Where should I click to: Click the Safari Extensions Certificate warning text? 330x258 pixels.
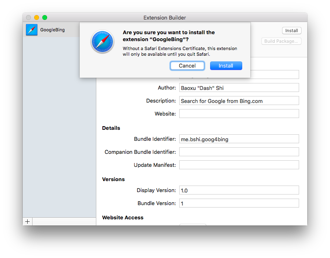[x=180, y=51]
